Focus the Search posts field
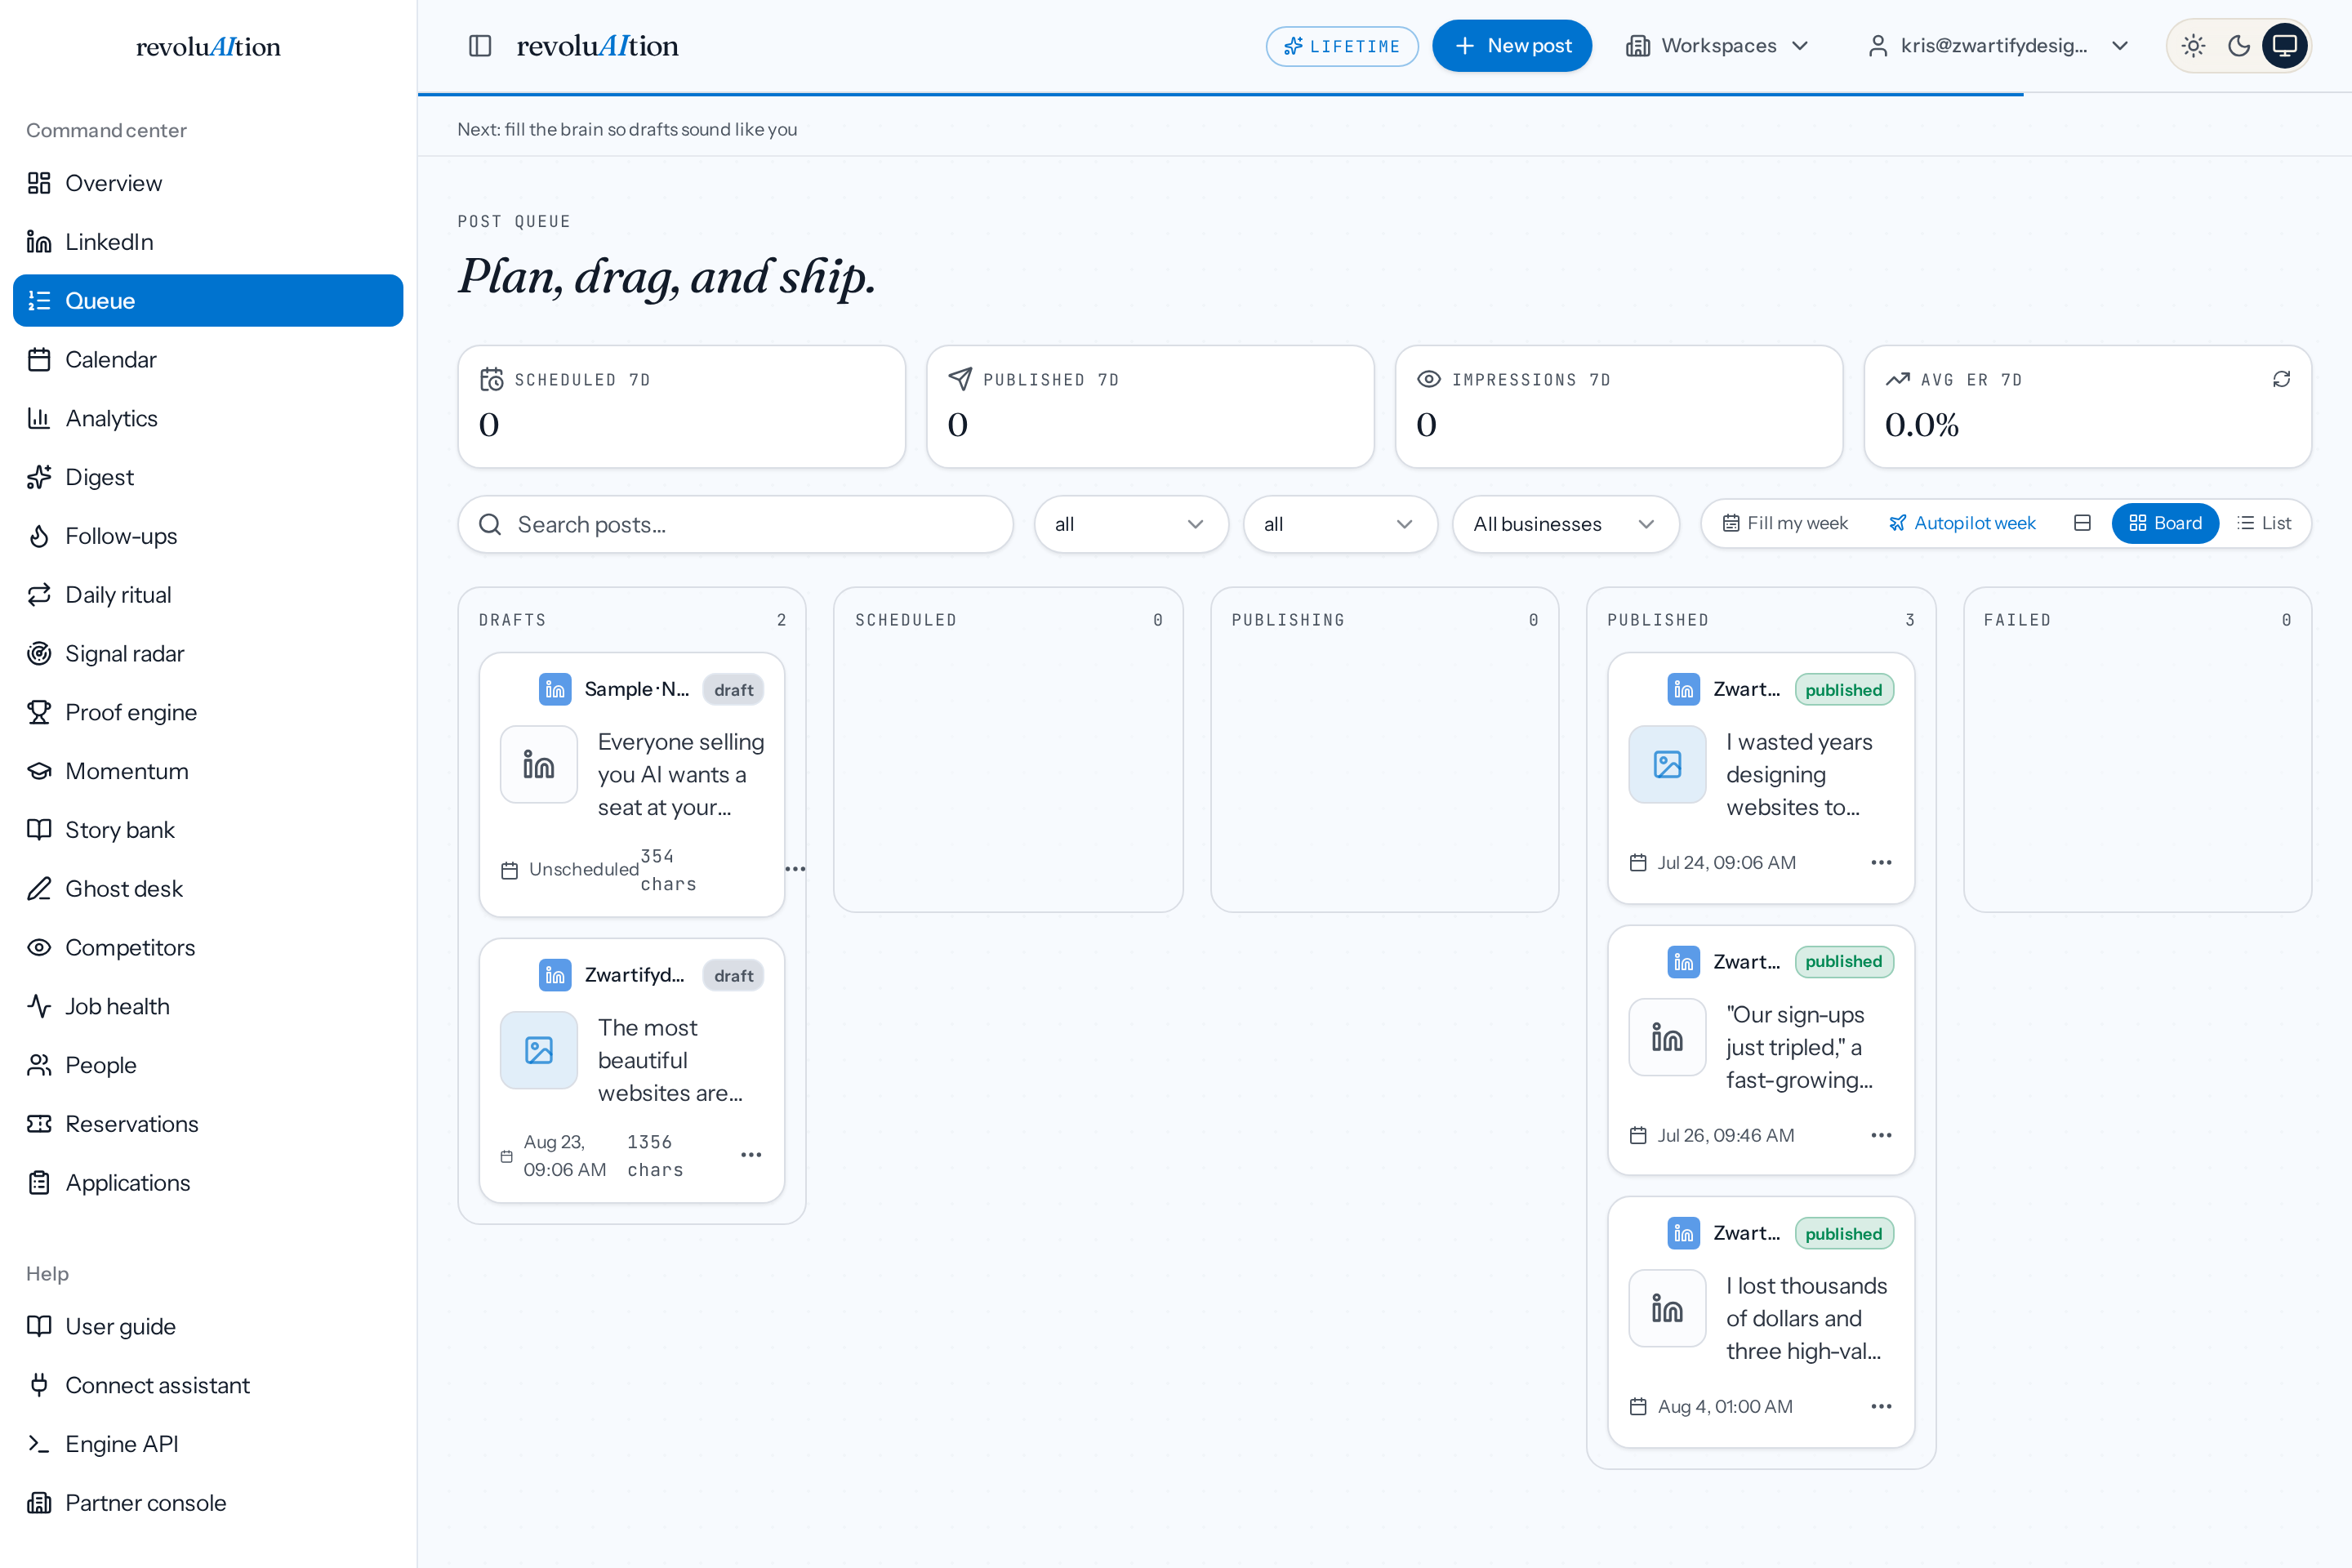 click(735, 524)
